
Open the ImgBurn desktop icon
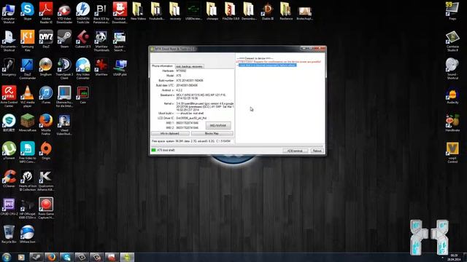pos(46,67)
